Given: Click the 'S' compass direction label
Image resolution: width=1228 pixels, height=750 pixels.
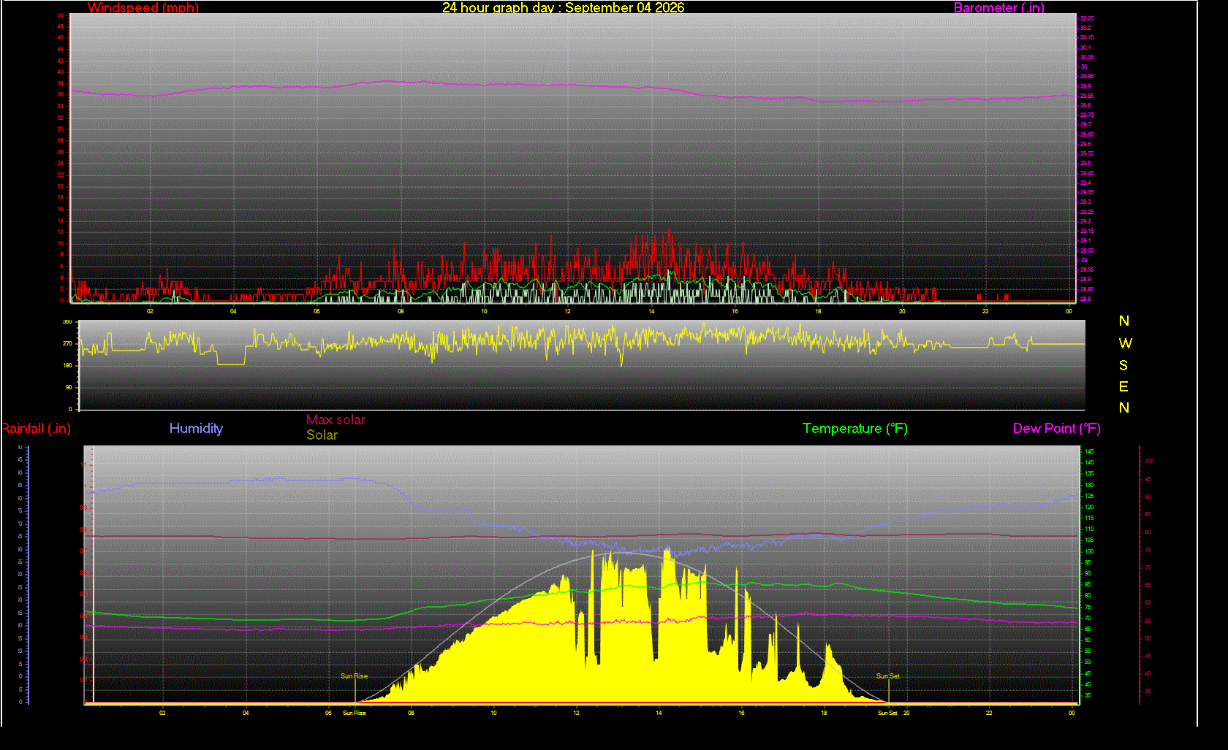Looking at the screenshot, I should tap(1123, 365).
